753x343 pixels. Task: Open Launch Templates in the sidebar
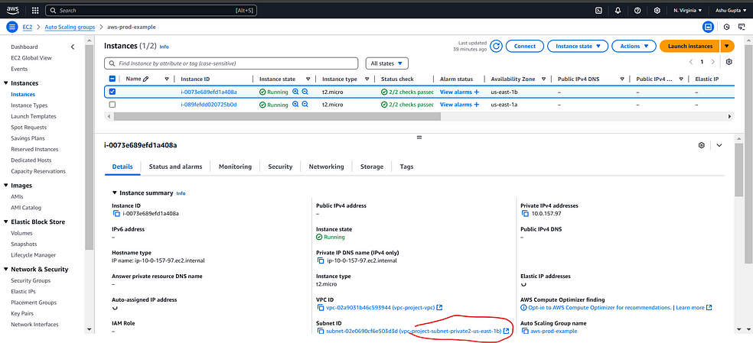pyautogui.click(x=34, y=117)
